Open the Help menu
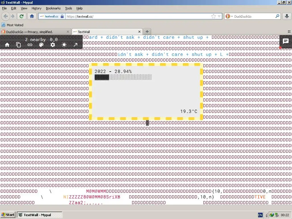The width and height of the screenshot is (292, 219). 79,8
